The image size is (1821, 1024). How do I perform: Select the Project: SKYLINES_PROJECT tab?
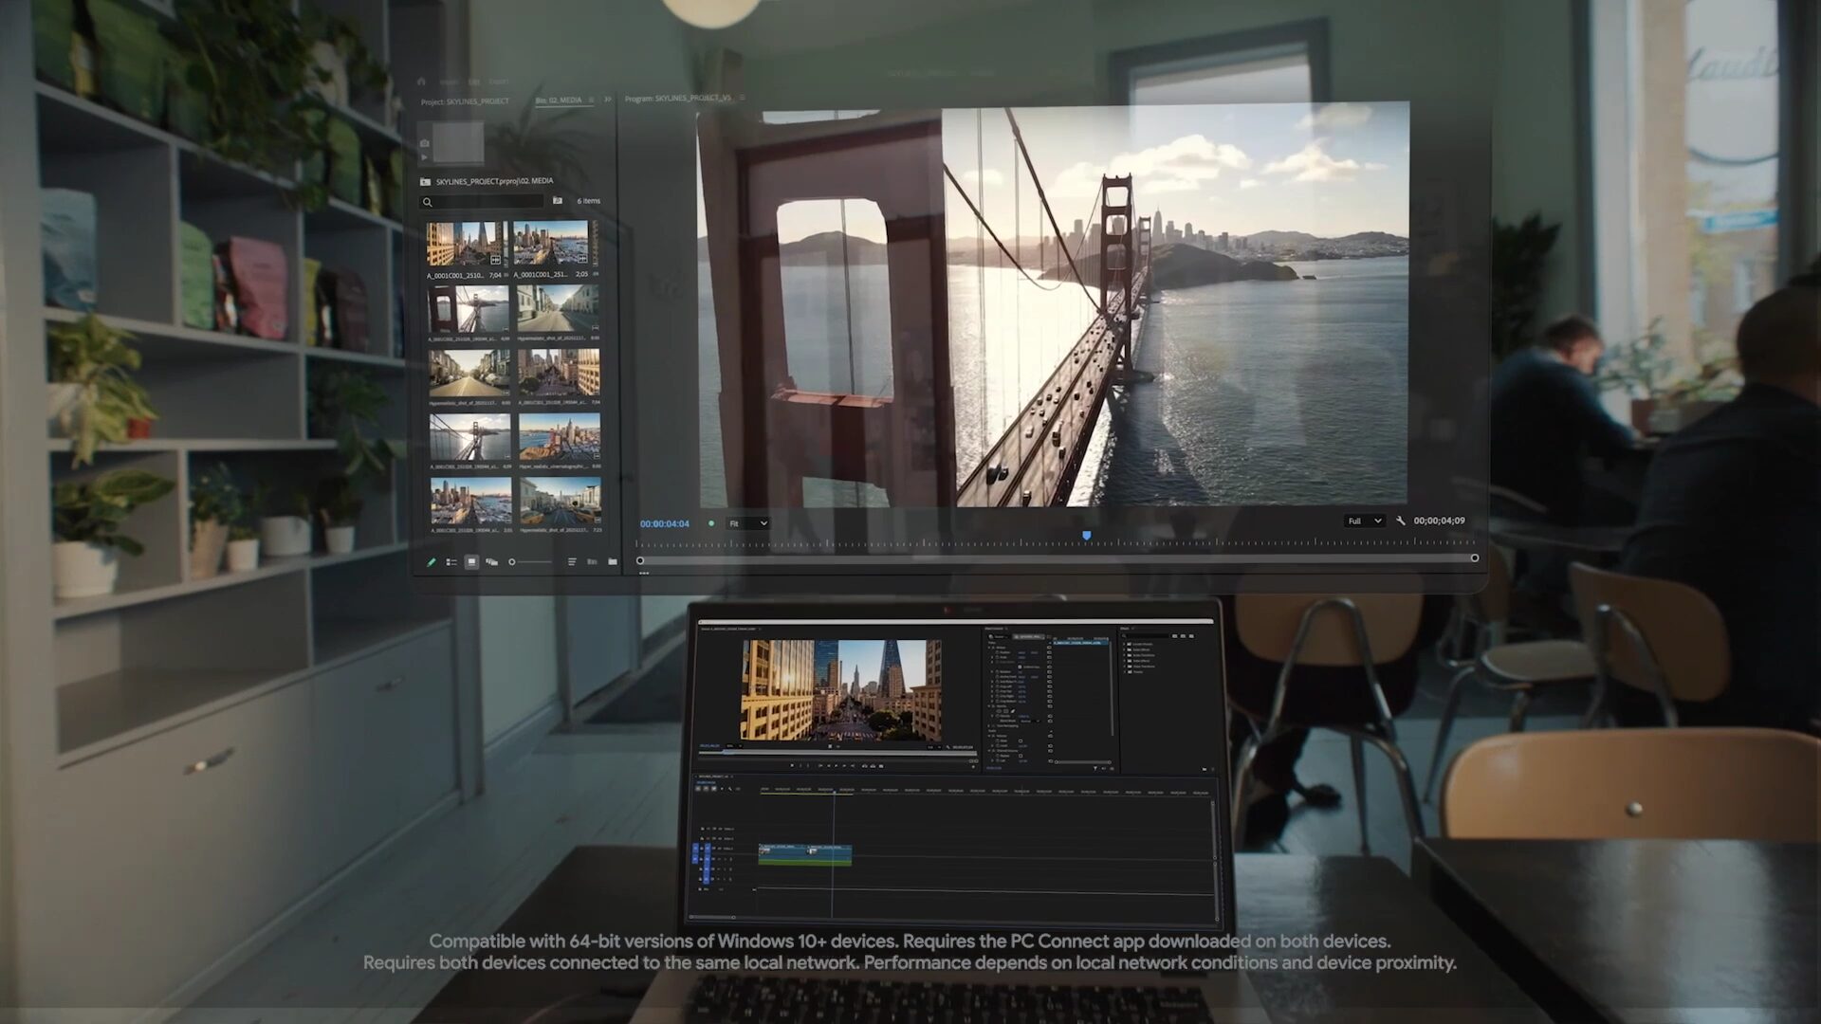tap(465, 101)
